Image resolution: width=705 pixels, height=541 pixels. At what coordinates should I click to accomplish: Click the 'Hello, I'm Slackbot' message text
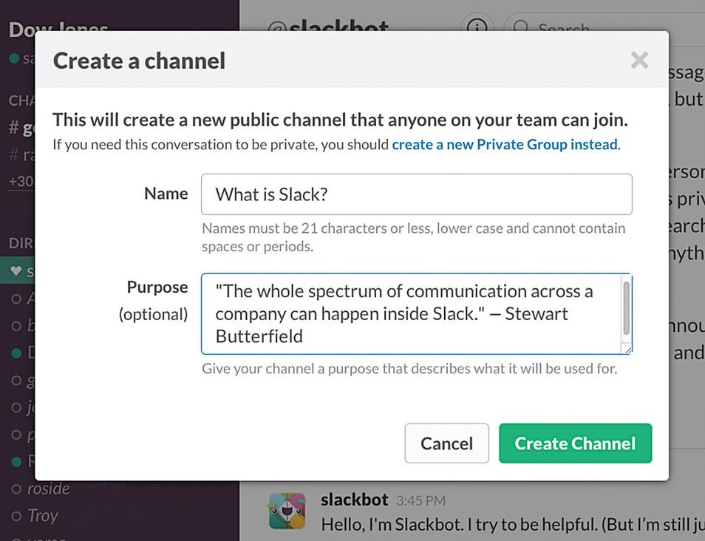click(513, 524)
